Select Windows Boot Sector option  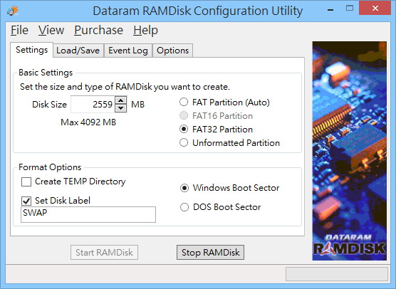(x=229, y=188)
